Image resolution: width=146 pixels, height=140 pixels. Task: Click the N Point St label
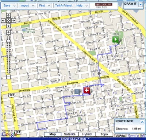point(41,14)
